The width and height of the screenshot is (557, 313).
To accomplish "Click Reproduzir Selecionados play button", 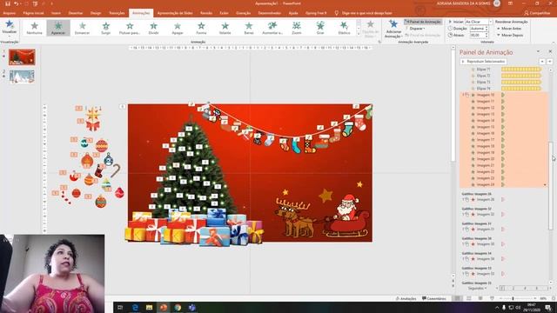I will [483, 62].
